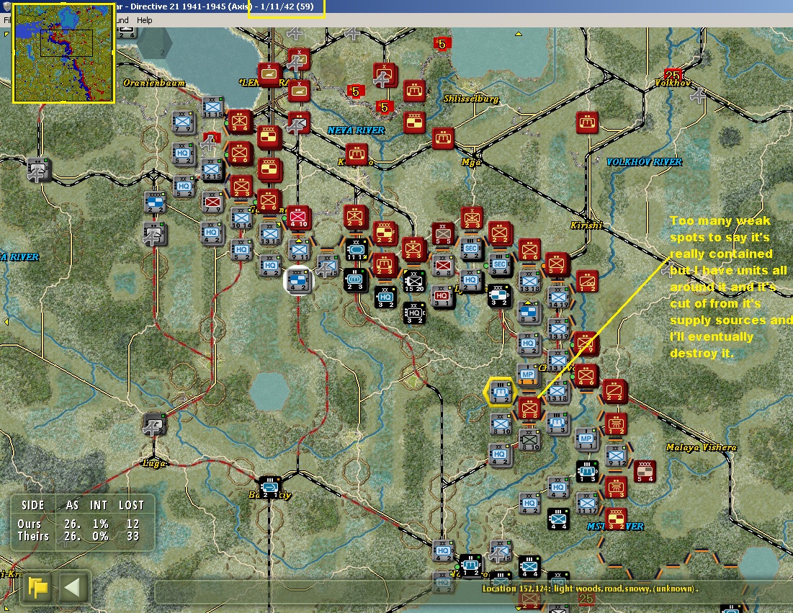The height and width of the screenshot is (613, 793).
Task: Click the yellow flags button in bottom bar
Action: (37, 587)
